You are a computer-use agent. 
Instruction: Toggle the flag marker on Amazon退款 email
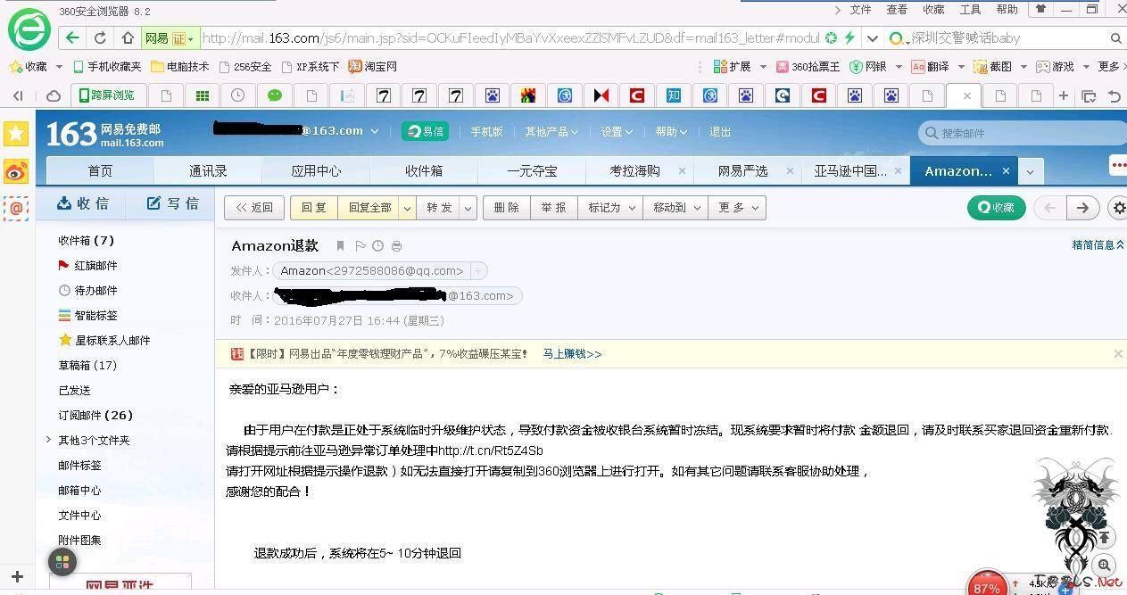coord(360,245)
